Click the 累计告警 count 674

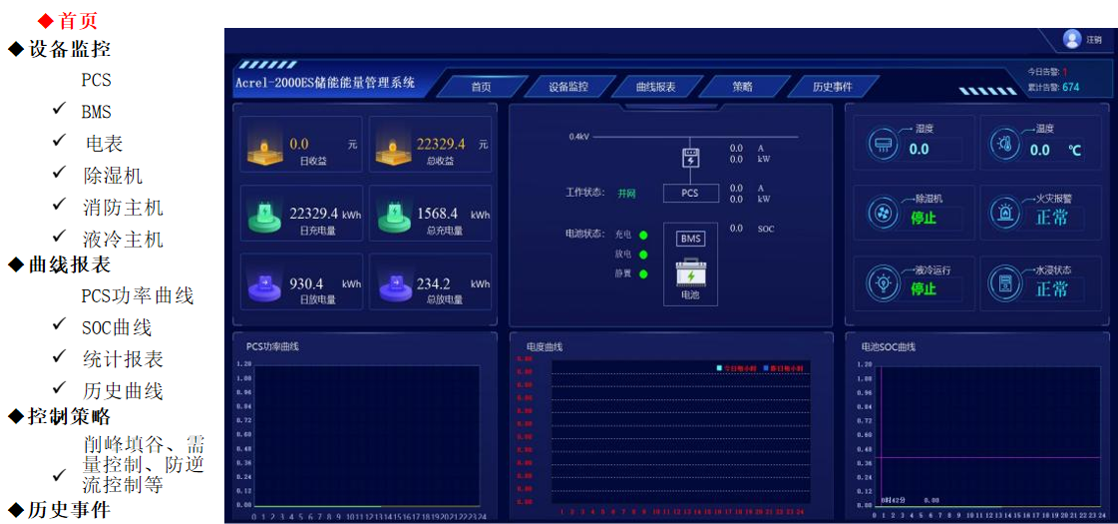tap(1071, 87)
